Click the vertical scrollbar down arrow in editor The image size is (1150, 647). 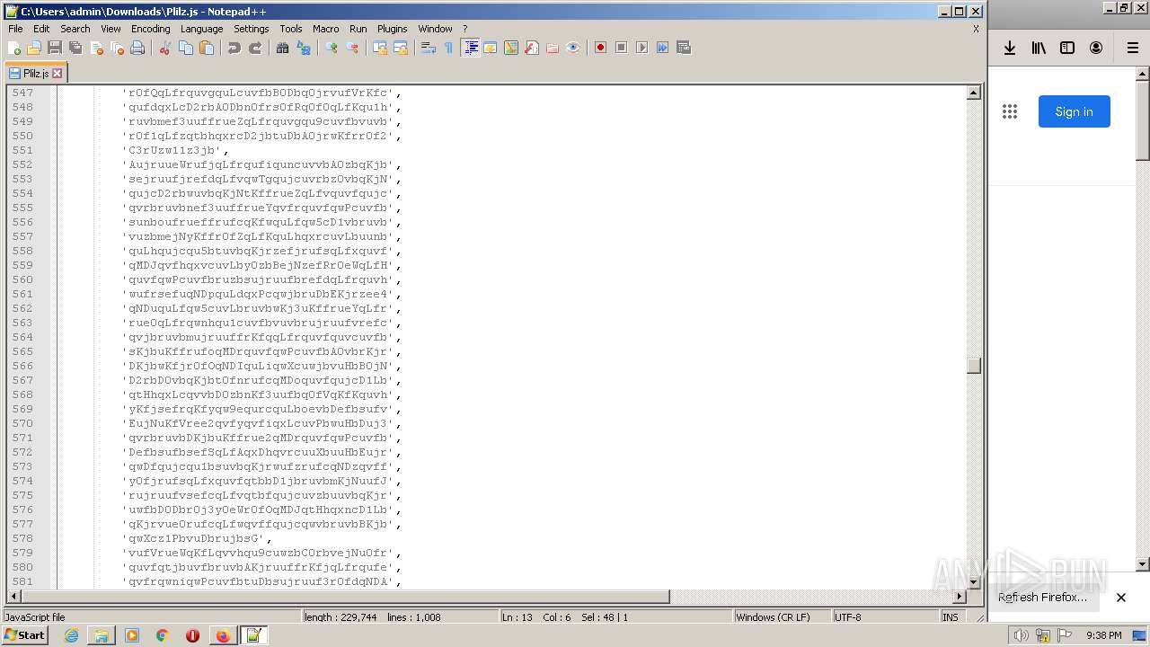[x=974, y=581]
